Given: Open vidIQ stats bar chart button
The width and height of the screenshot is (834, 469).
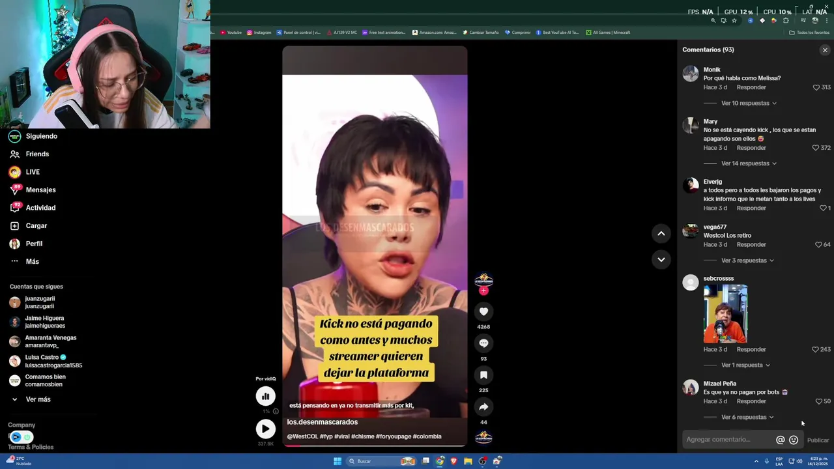Looking at the screenshot, I should [x=265, y=396].
